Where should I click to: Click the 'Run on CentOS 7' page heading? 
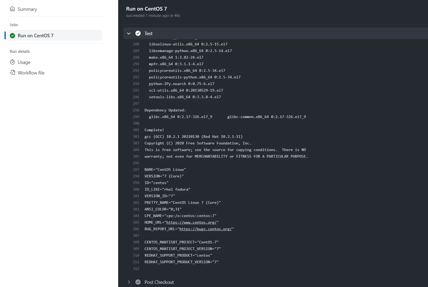[146, 9]
